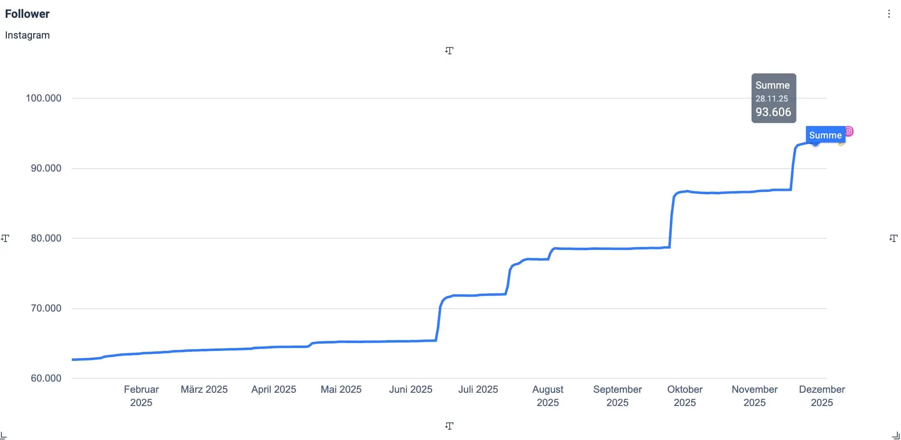
Task: Click the "November 2025" axis label
Action: 755,396
